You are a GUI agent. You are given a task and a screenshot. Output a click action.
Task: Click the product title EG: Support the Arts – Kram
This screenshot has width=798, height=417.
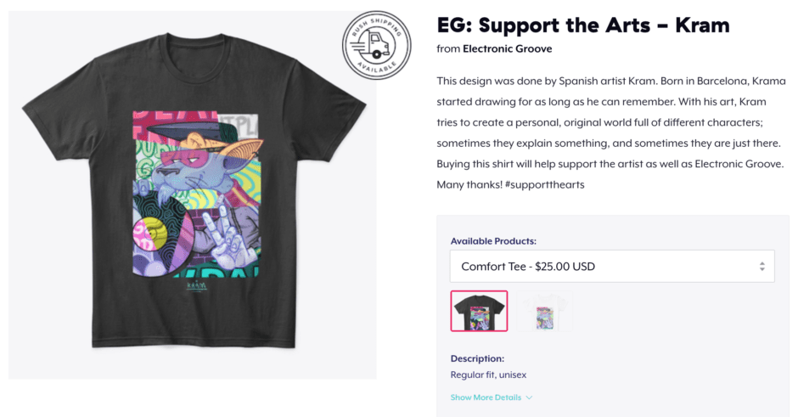(582, 25)
